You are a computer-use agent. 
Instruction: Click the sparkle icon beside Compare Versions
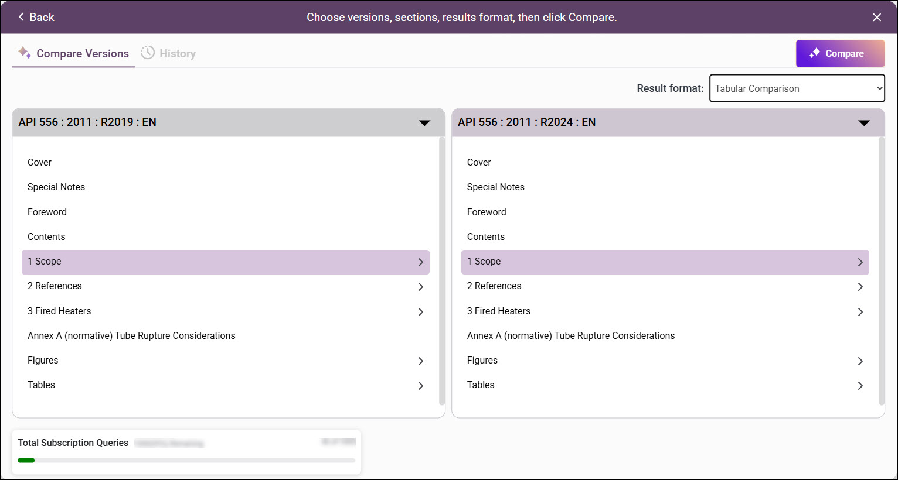pyautogui.click(x=24, y=53)
